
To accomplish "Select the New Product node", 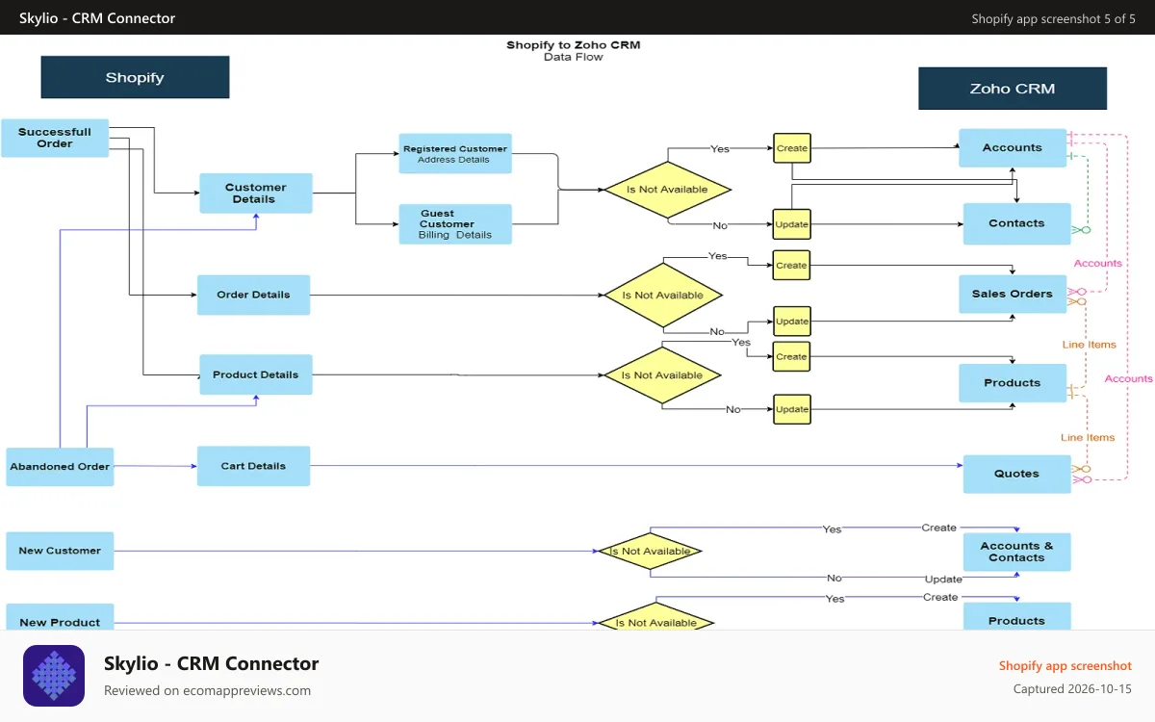I will 60,618.
